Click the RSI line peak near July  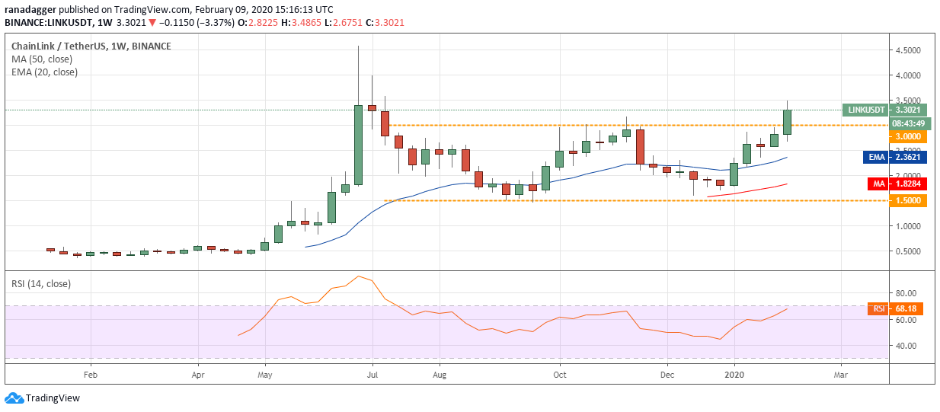click(x=358, y=276)
